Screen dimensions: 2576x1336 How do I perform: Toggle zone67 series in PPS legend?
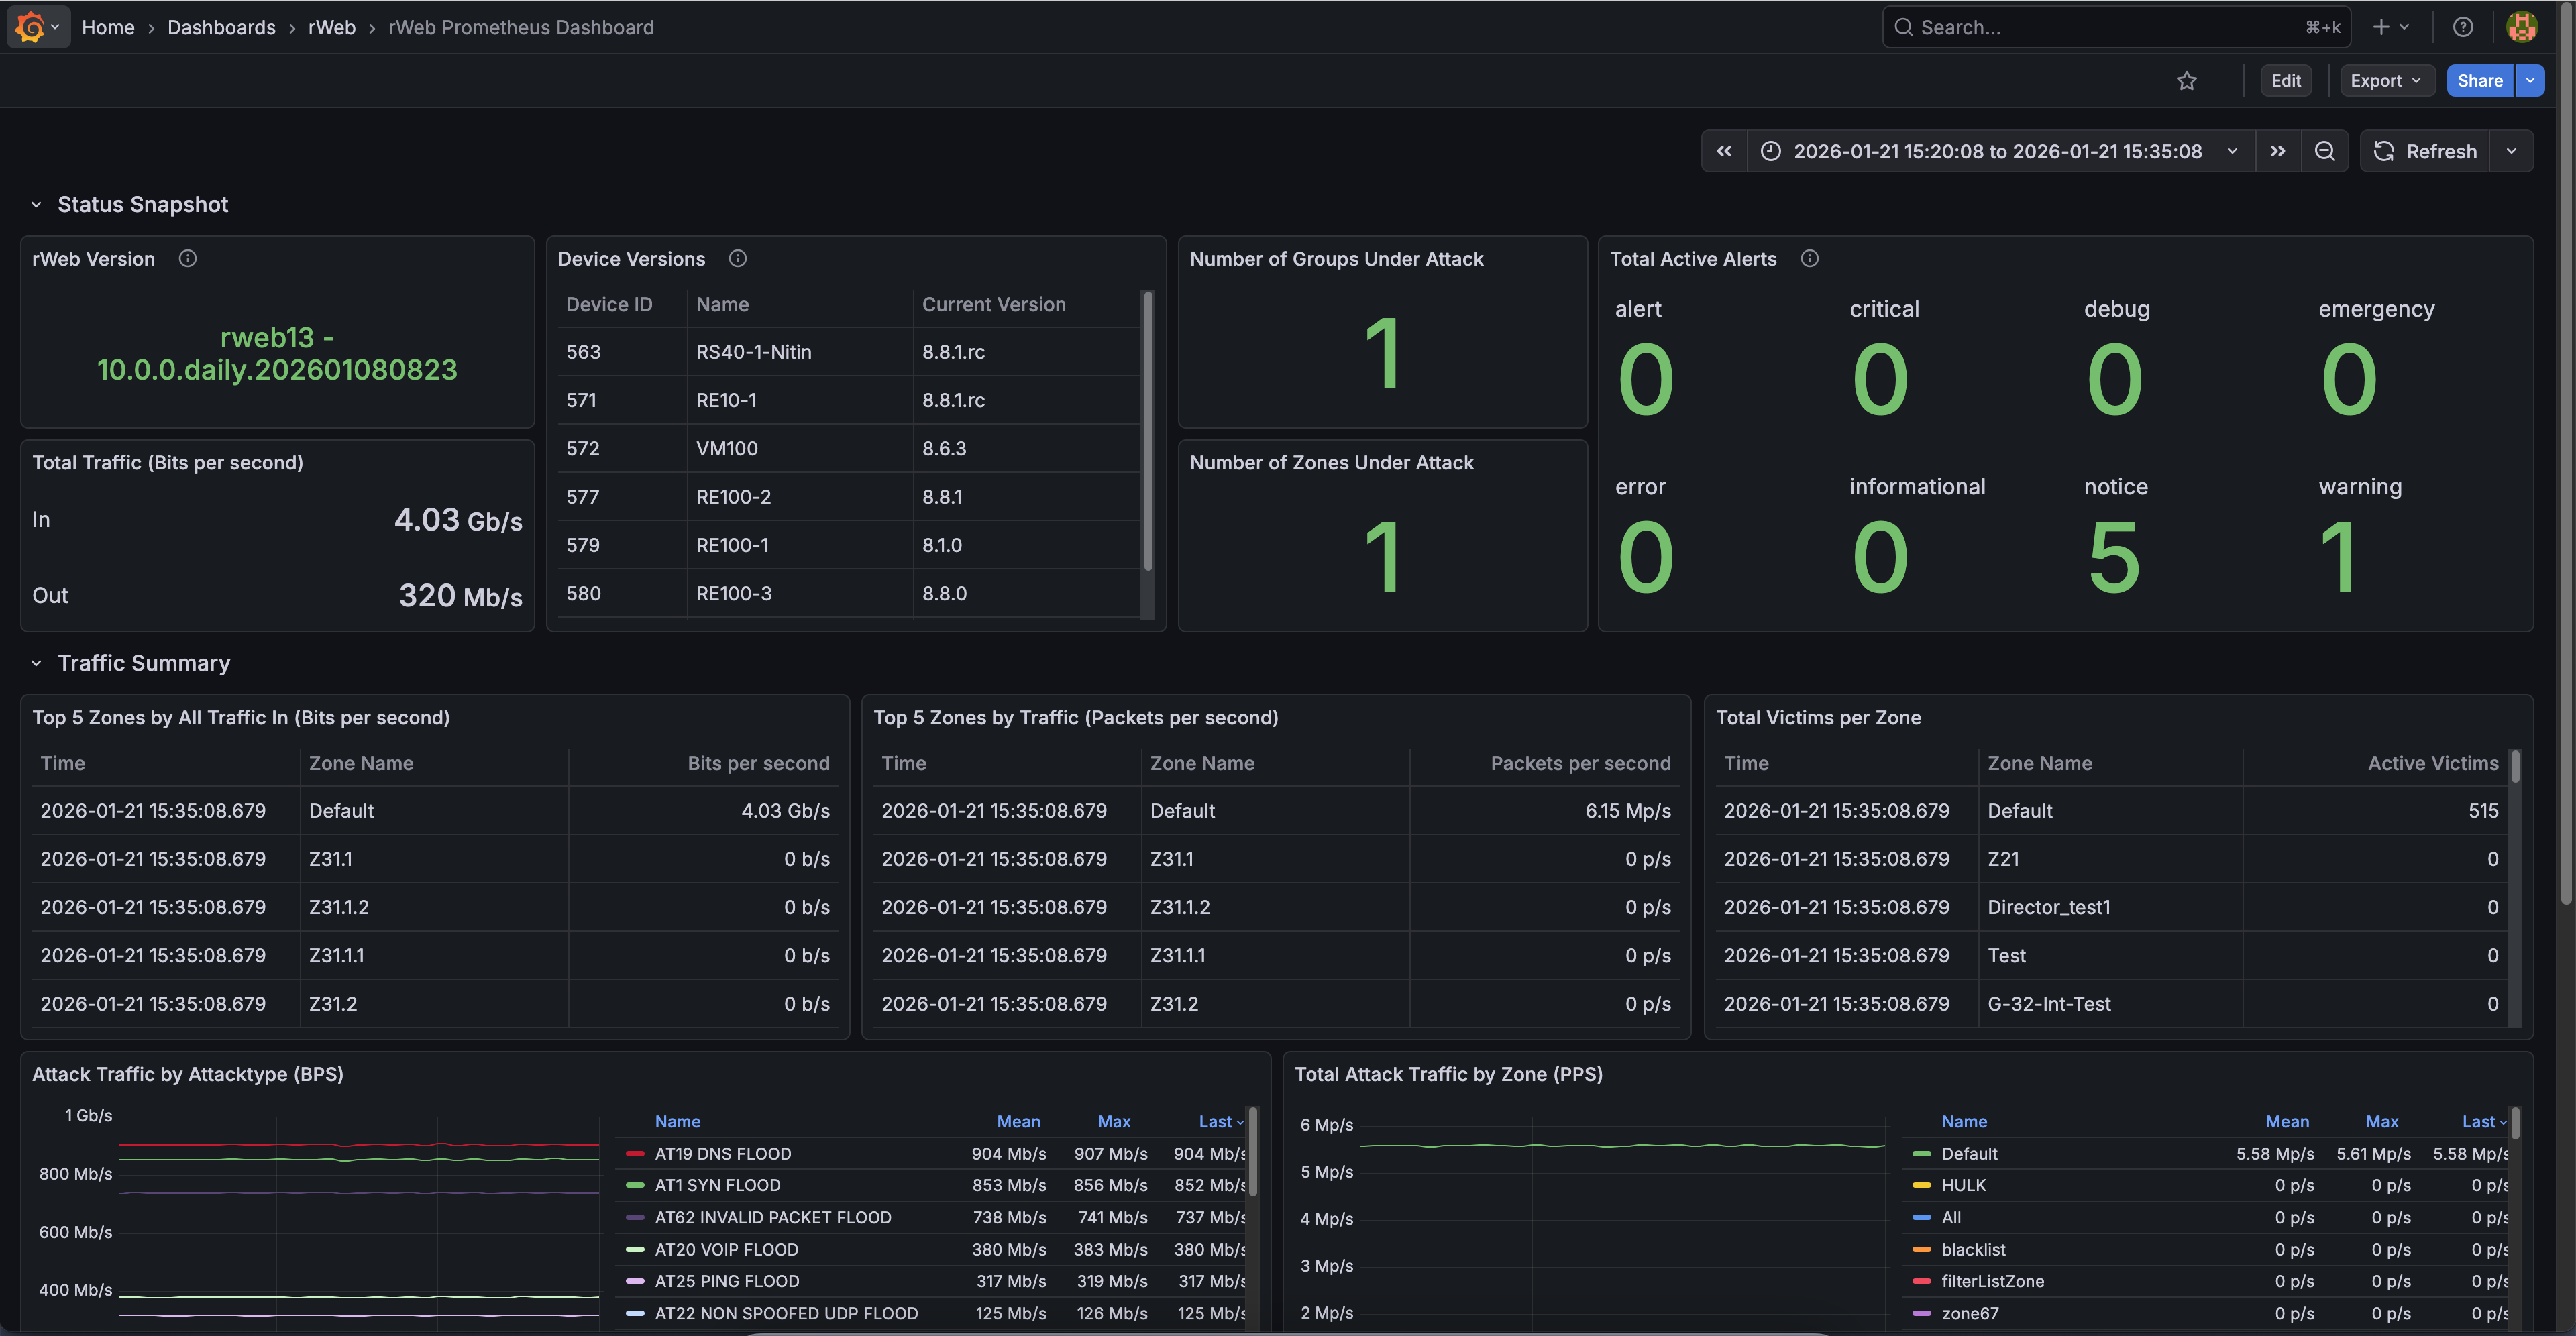coord(1970,1314)
